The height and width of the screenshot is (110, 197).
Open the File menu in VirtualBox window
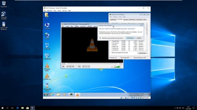coord(45,11)
